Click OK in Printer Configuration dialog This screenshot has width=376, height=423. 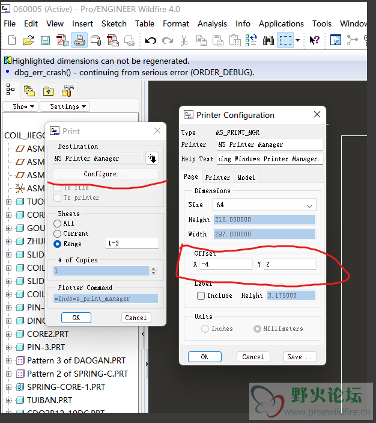[205, 357]
